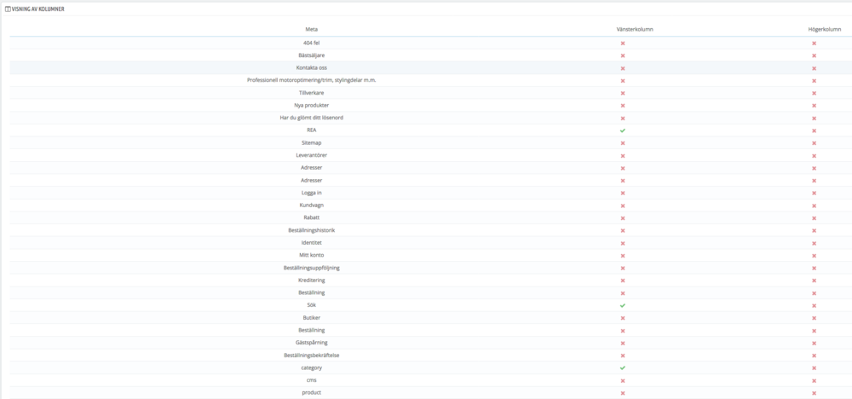This screenshot has width=852, height=399.
Task: Enable left column for Kontakta oss
Action: tap(623, 68)
